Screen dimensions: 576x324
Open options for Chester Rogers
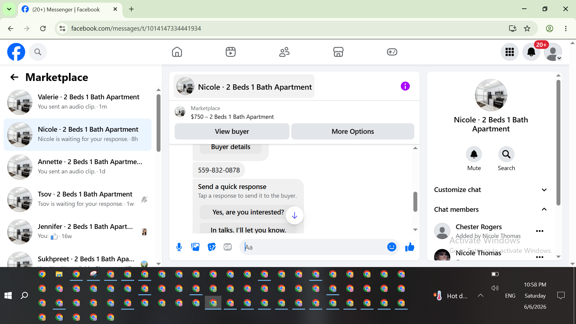coord(540,231)
